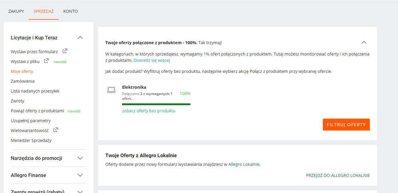Follow the Przejdź do Allegro Lokalnie link
The image size is (398, 193).
click(338, 175)
